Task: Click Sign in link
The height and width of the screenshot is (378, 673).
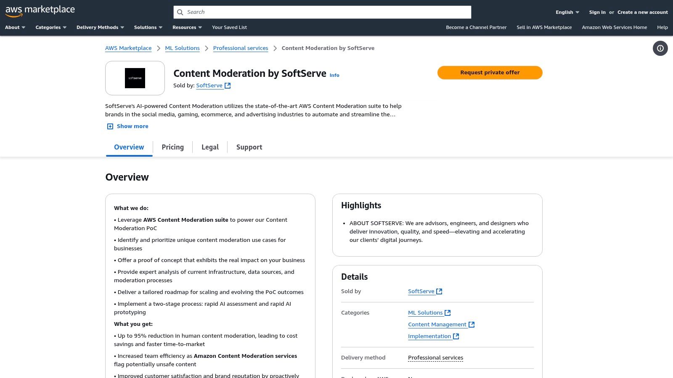Action: [597, 12]
